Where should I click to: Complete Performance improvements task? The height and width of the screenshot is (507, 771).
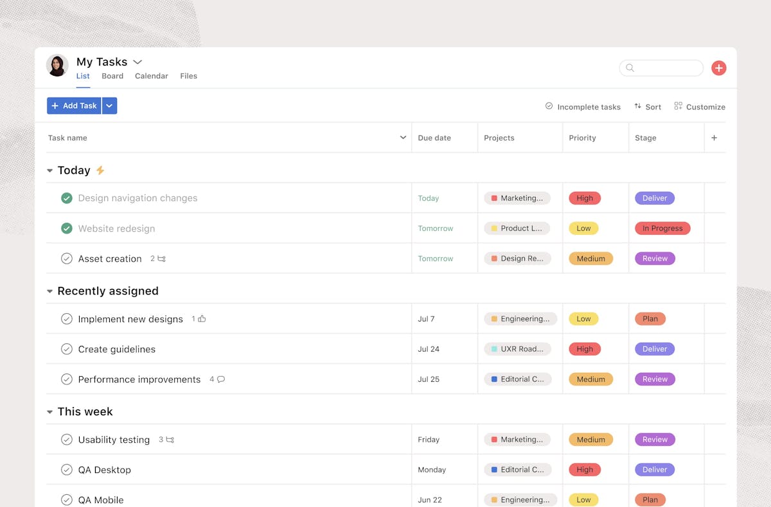tap(66, 379)
